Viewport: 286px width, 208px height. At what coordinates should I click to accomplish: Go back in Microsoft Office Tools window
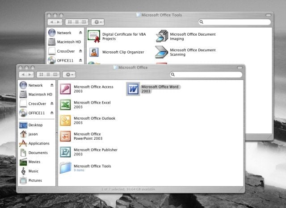point(51,22)
